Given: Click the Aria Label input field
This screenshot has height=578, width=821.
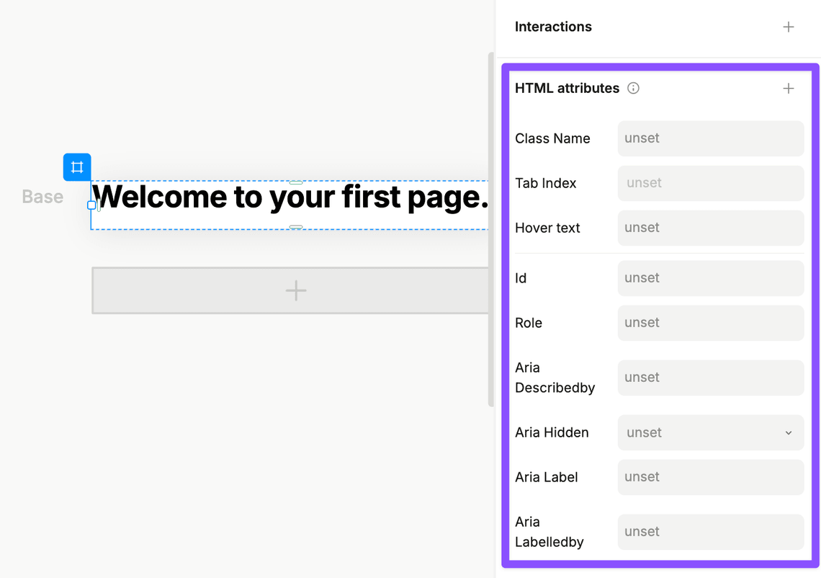Looking at the screenshot, I should tap(710, 477).
